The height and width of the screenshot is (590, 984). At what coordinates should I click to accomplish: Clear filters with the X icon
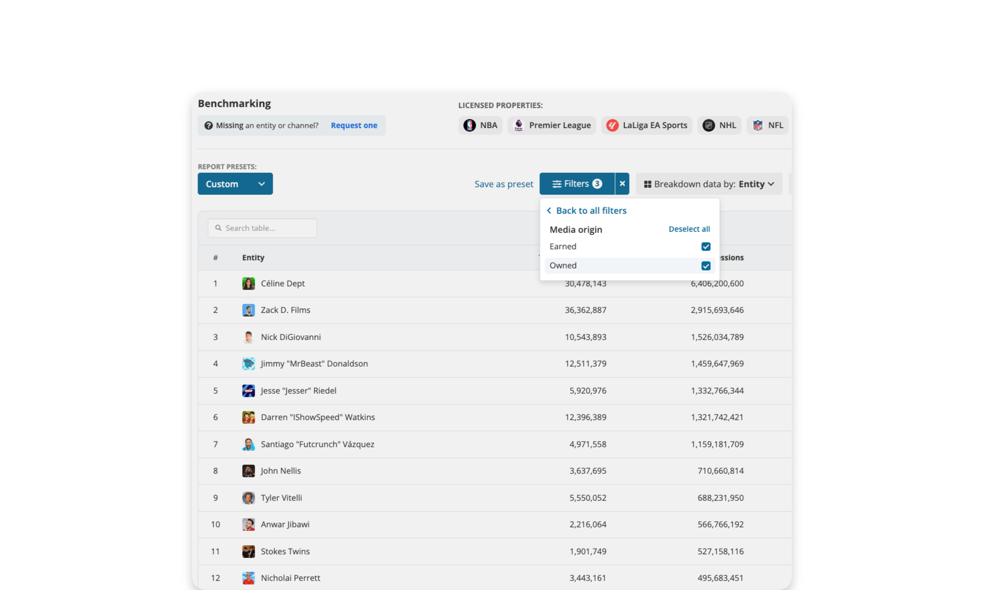[x=622, y=184]
